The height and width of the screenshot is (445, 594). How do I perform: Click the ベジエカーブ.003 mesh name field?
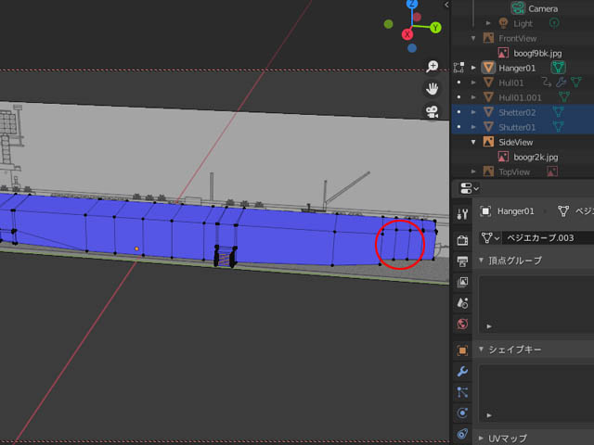pyautogui.click(x=548, y=238)
